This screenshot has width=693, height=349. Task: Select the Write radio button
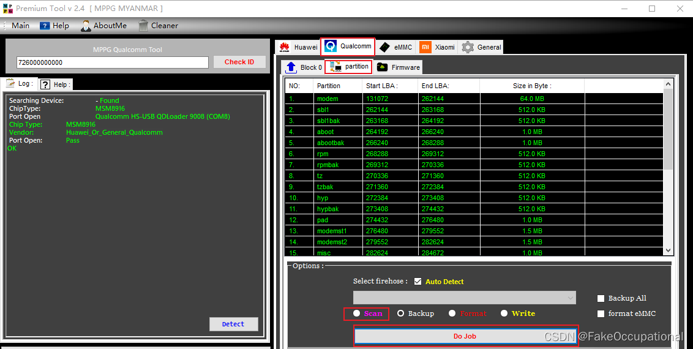pyautogui.click(x=504, y=313)
